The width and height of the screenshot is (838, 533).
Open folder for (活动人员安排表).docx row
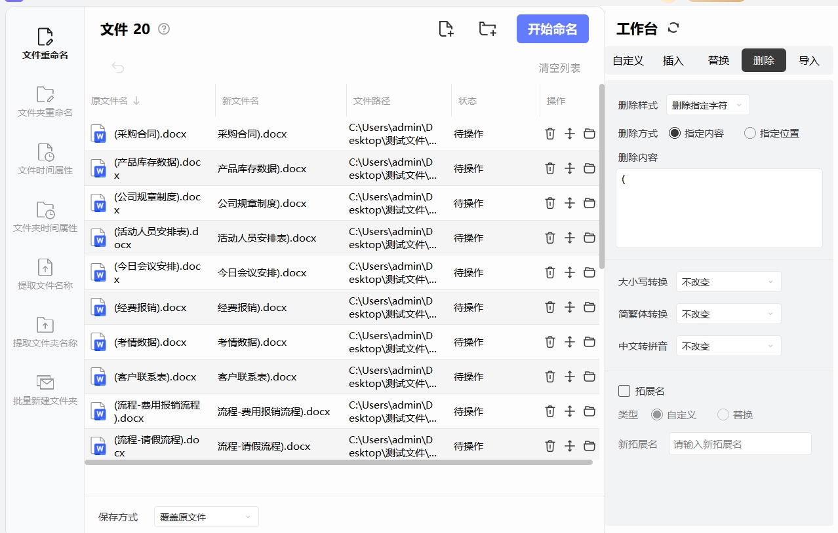click(x=589, y=238)
